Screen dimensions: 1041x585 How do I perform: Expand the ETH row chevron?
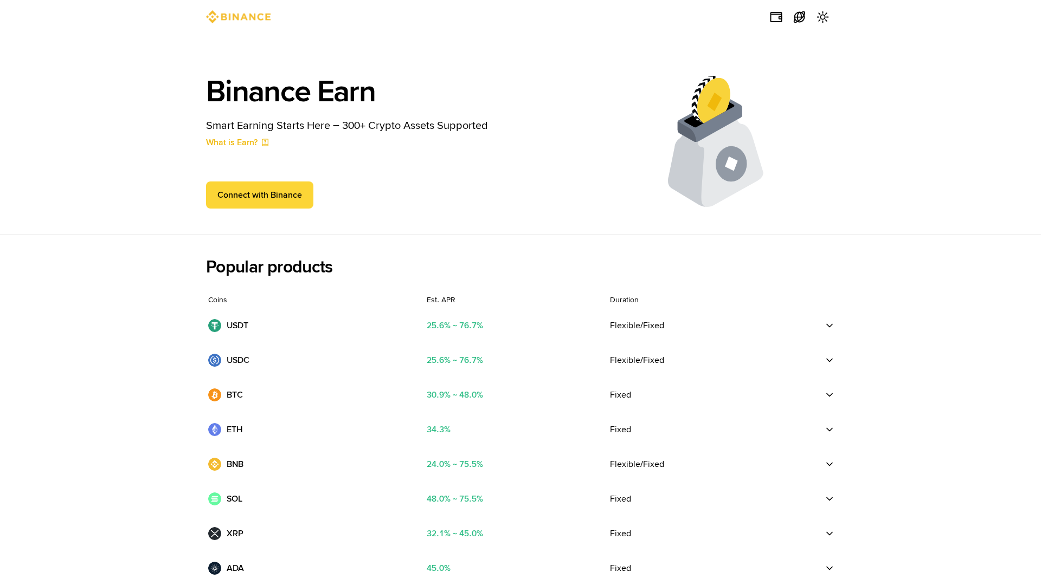830,430
